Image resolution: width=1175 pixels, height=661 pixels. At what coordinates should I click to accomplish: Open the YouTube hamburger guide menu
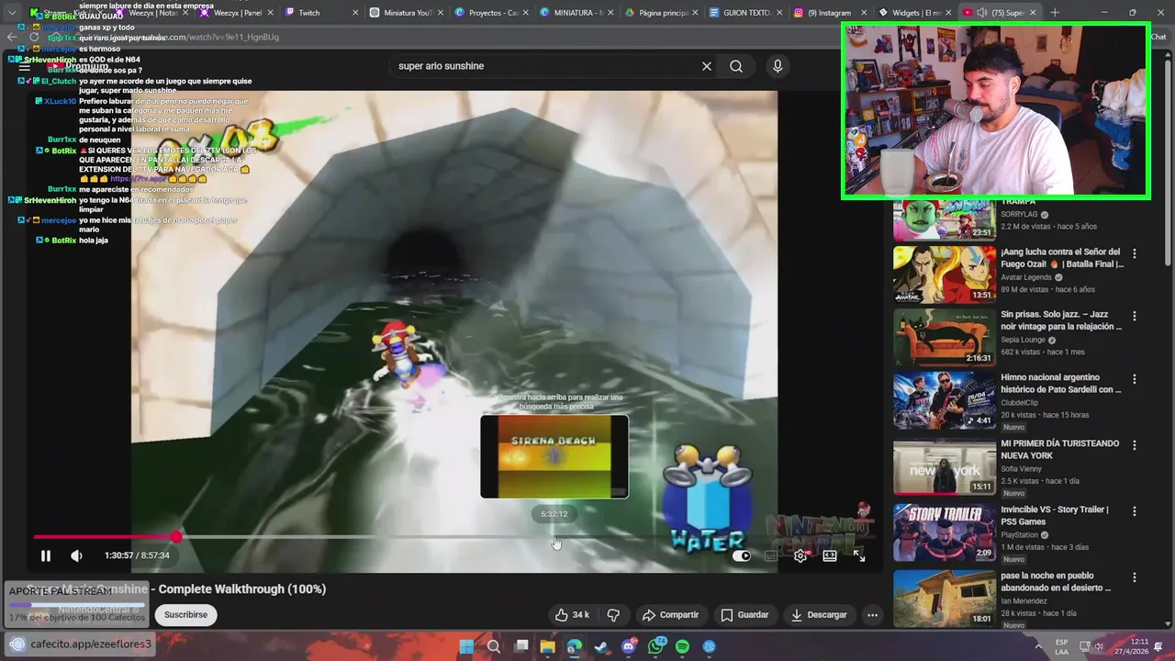click(25, 66)
